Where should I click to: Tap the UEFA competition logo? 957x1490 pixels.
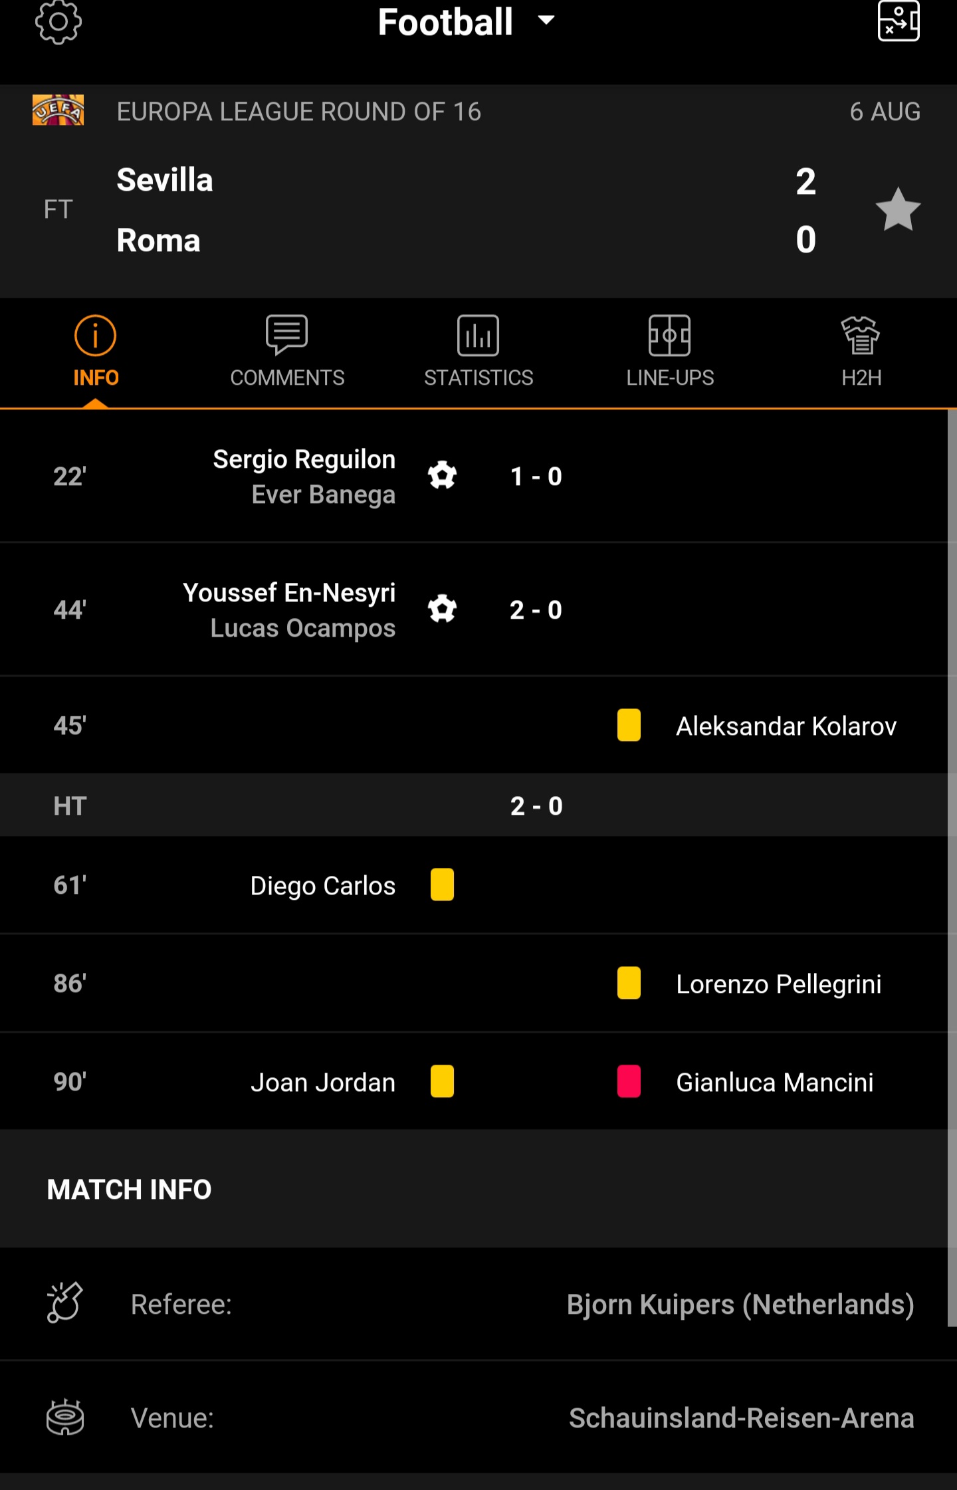[x=58, y=110]
